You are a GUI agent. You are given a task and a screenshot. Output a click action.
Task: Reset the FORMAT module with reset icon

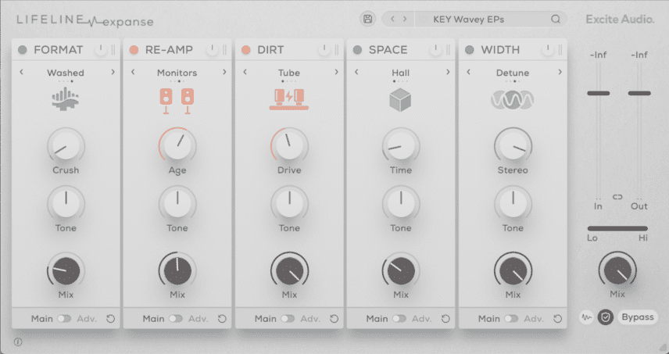click(x=110, y=319)
